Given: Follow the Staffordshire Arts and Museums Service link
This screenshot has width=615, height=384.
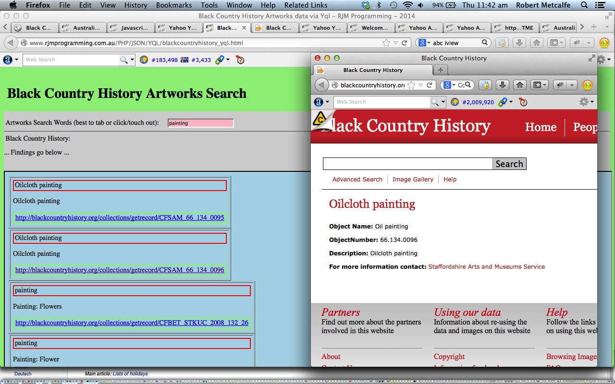Looking at the screenshot, I should click(486, 266).
